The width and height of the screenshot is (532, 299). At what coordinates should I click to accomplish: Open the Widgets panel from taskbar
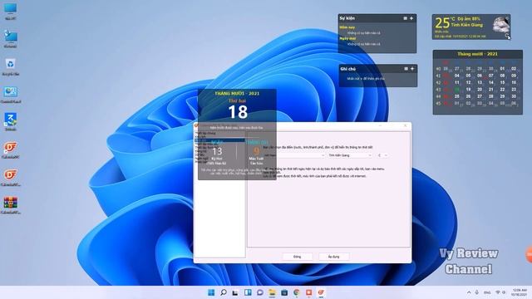248,292
